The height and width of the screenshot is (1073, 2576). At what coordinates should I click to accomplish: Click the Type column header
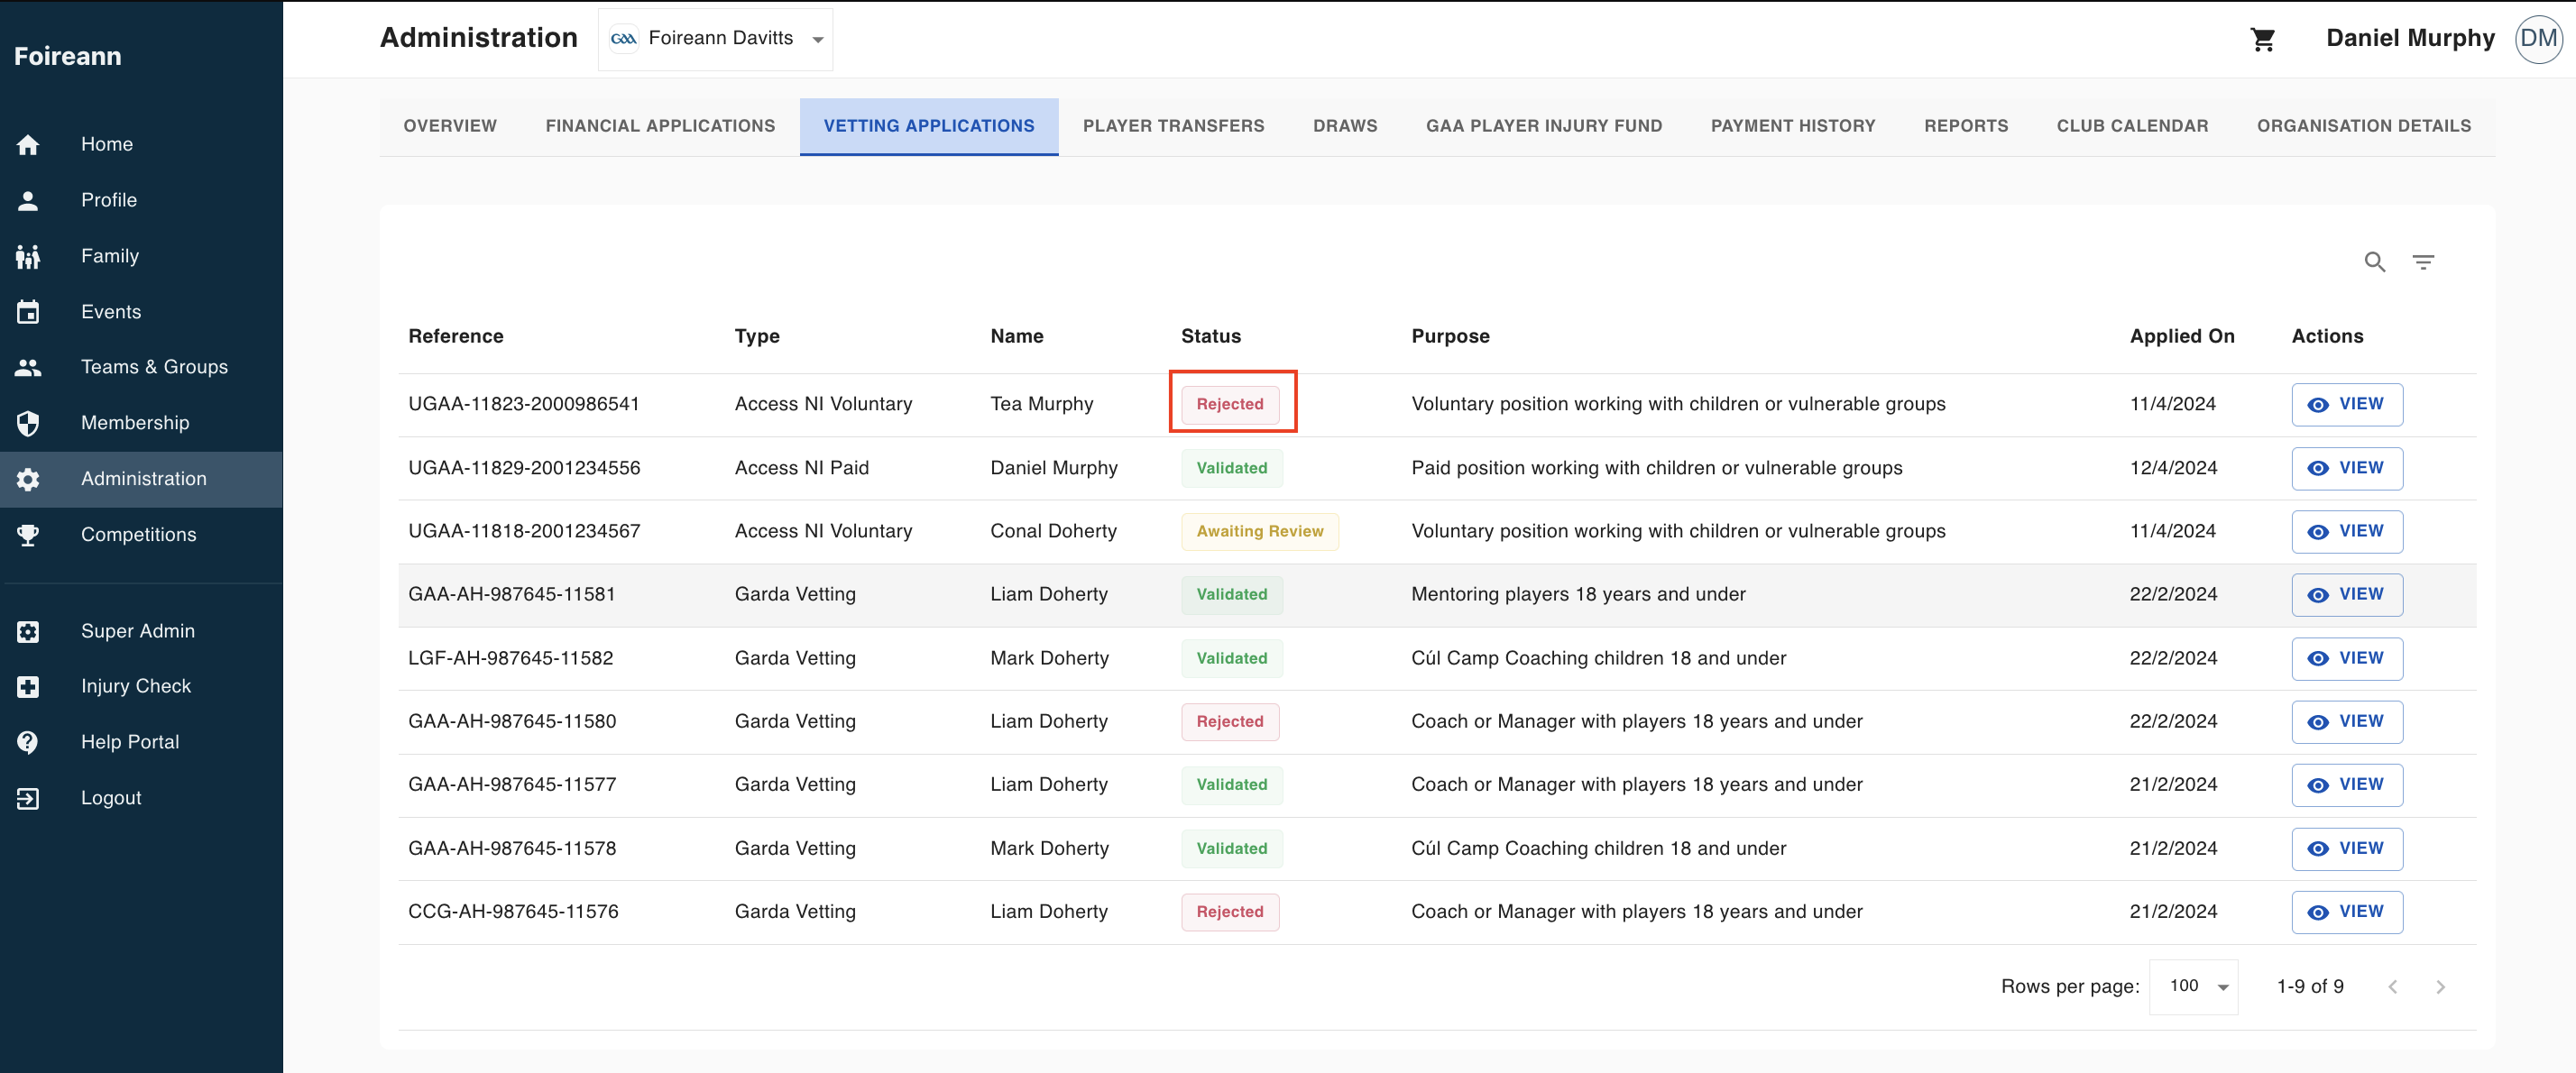pos(757,336)
